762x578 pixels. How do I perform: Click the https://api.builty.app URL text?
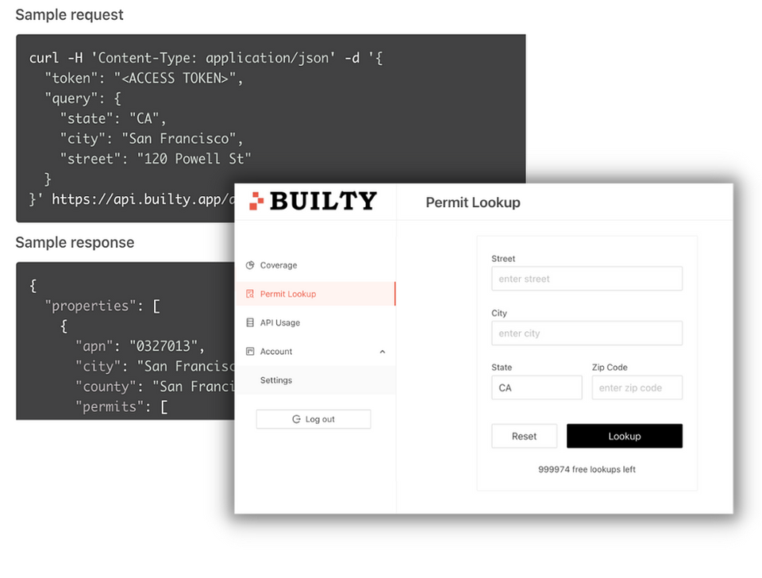(143, 198)
